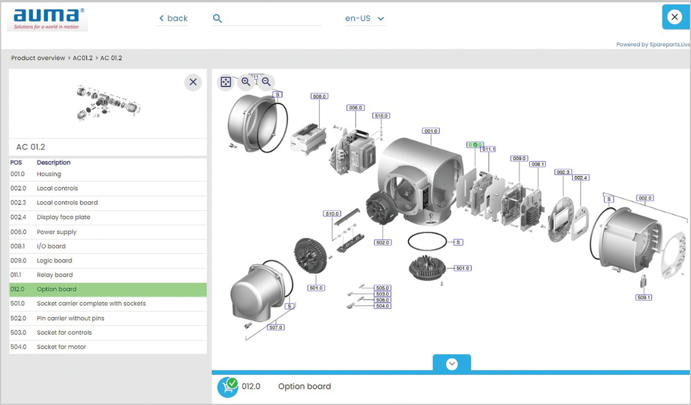The width and height of the screenshot is (691, 405).
Task: Click the fit-to-screen view icon
Action: [226, 82]
